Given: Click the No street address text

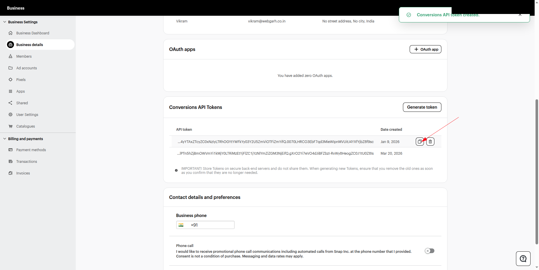Looking at the screenshot, I should (x=348, y=21).
